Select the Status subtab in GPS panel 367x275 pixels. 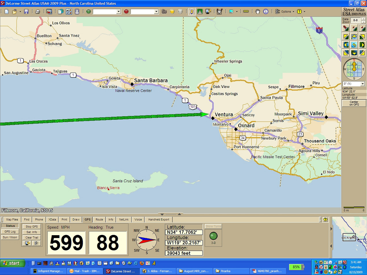(10, 226)
